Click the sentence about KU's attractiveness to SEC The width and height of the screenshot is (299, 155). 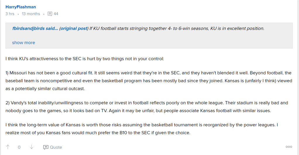(85, 58)
